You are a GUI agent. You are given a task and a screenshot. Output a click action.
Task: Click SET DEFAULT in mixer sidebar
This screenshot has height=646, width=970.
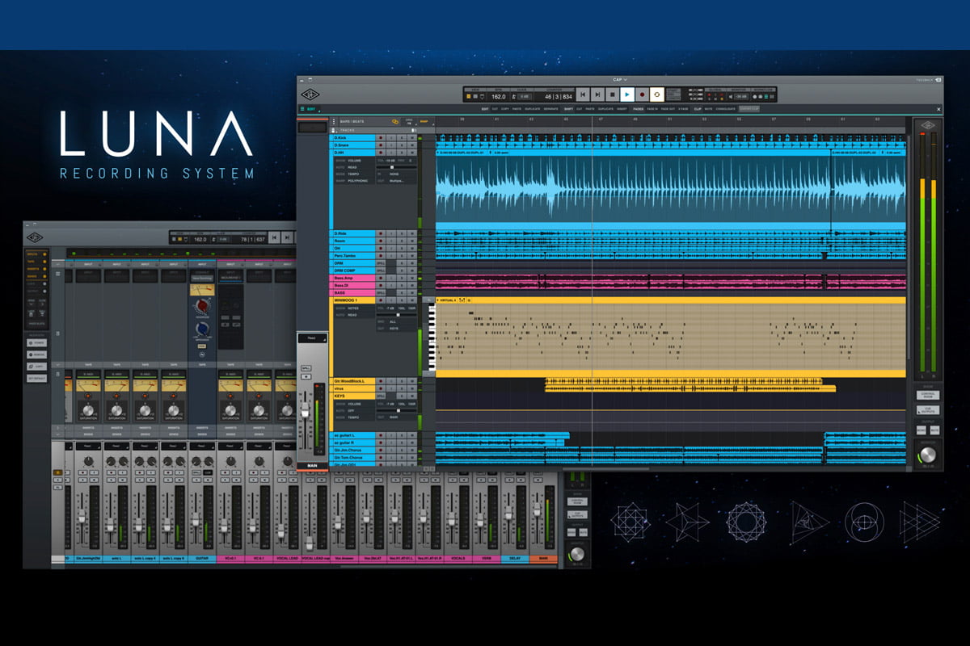click(x=36, y=378)
